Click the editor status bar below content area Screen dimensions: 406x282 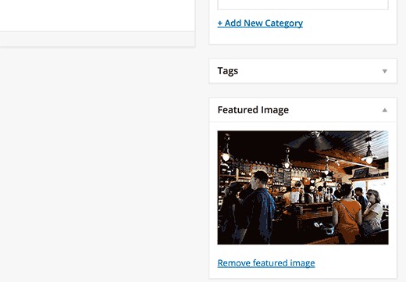[97, 39]
